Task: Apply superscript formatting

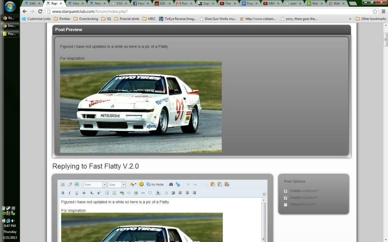Action: pyautogui.click(x=99, y=193)
